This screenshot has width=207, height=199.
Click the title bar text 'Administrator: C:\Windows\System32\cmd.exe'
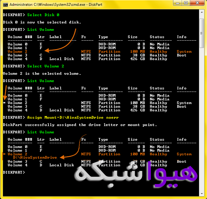(47, 5)
